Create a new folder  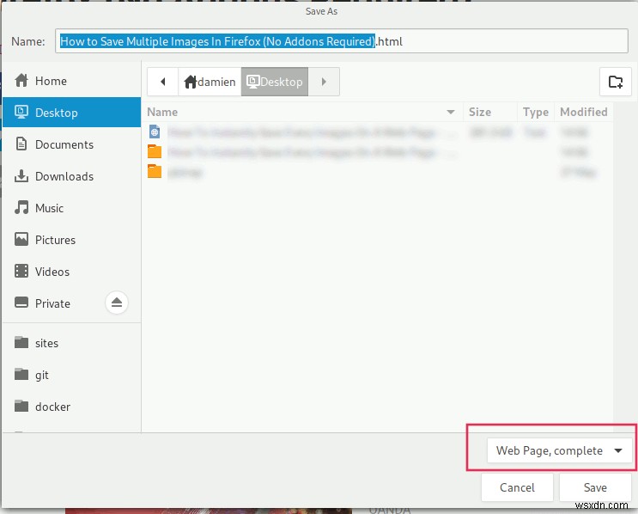pyautogui.click(x=615, y=82)
